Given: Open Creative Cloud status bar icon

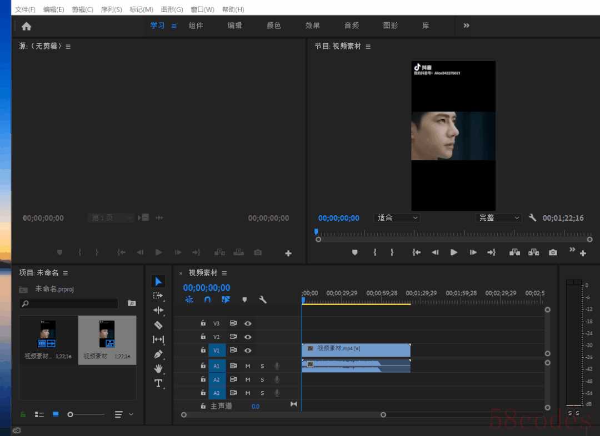Looking at the screenshot, I should (x=17, y=430).
